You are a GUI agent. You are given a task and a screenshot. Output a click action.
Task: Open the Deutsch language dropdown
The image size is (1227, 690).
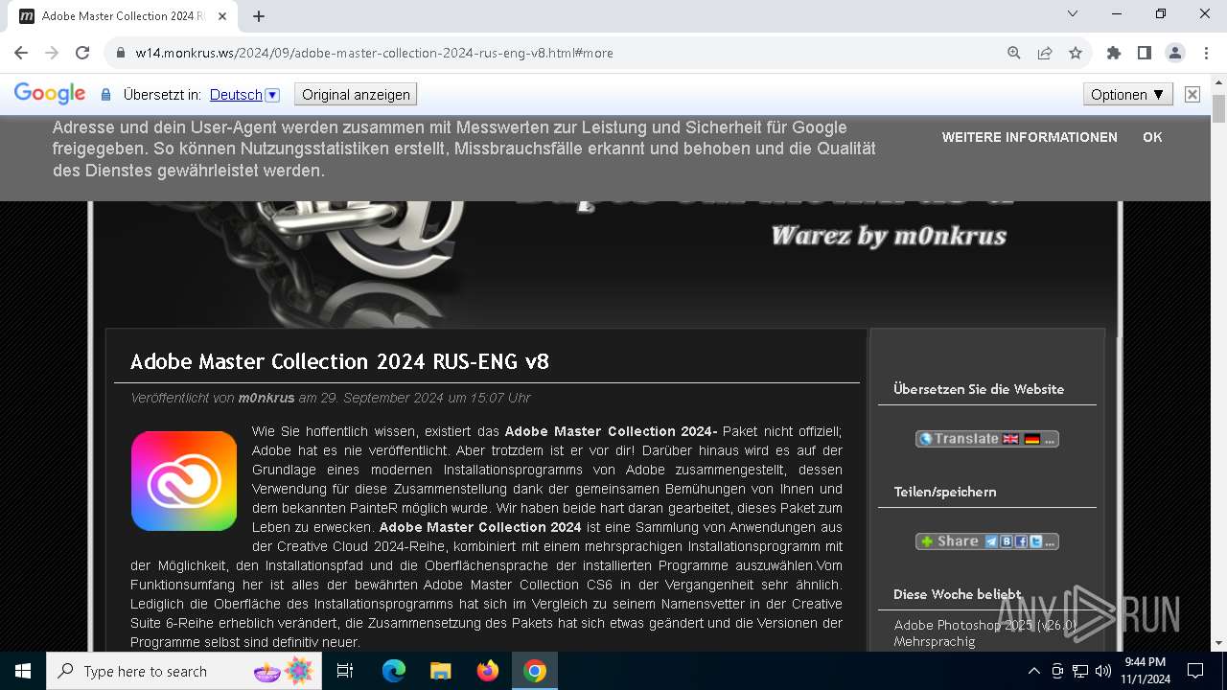(272, 95)
